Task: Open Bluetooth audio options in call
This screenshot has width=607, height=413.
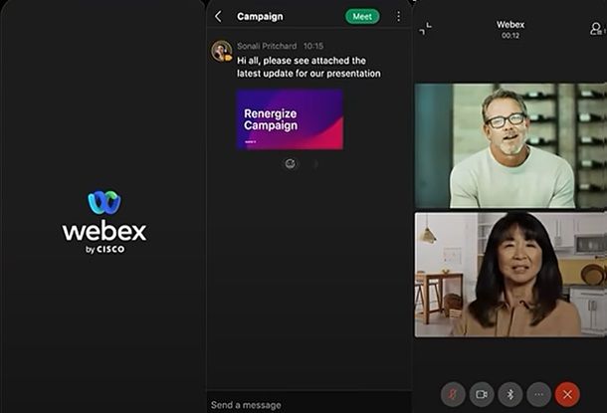Action: coord(510,394)
